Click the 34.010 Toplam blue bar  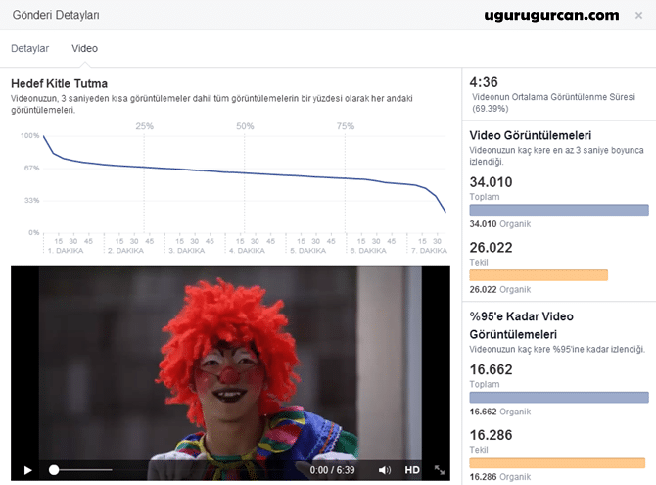[x=559, y=210]
